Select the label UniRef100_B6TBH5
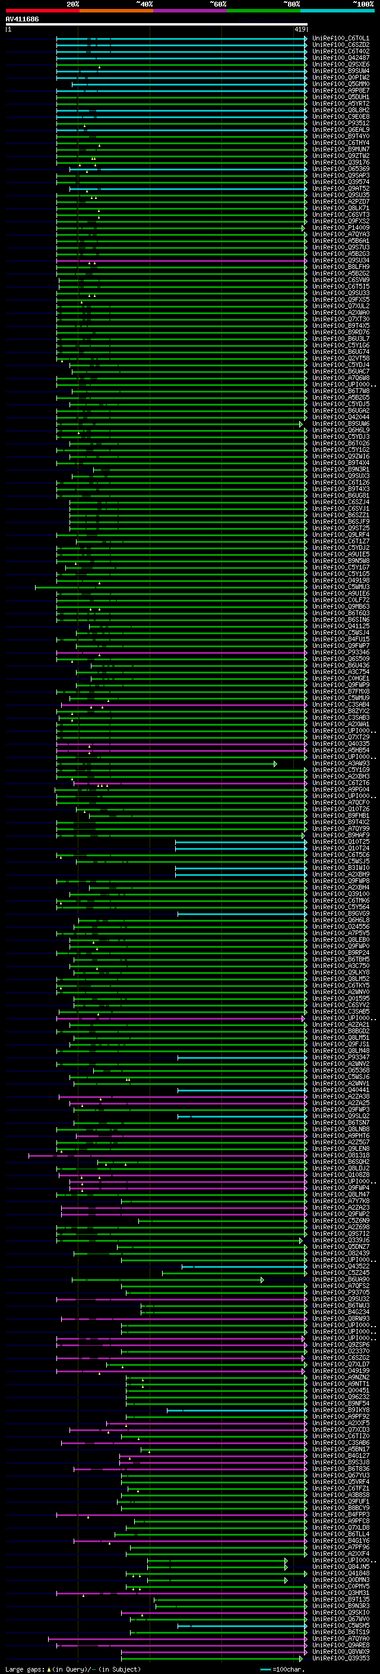This screenshot has height=1674, width=380. click(x=340, y=959)
